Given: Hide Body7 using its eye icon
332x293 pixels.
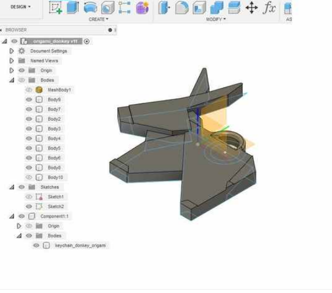Looking at the screenshot, I should click(29, 110).
